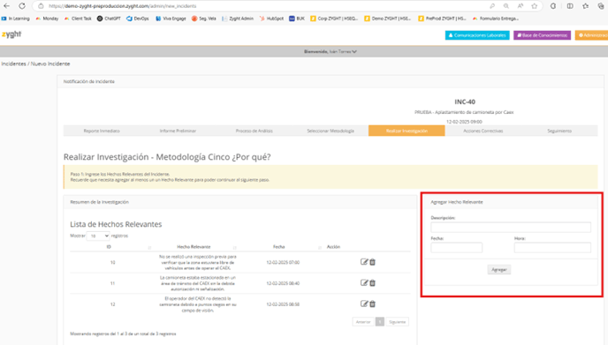608x345 pixels.
Task: Click the Hora input field
Action: click(552, 248)
